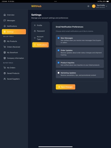Screen dimensions: 111x148
Task: Open sidebar Notifications page
Action: (14, 26)
